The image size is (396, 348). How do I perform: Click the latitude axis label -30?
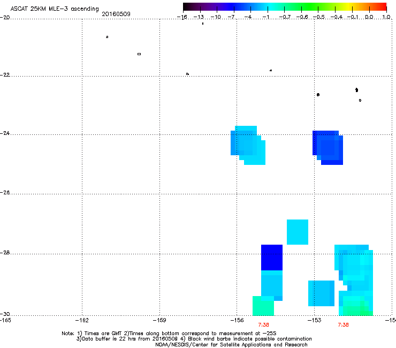tap(5, 314)
